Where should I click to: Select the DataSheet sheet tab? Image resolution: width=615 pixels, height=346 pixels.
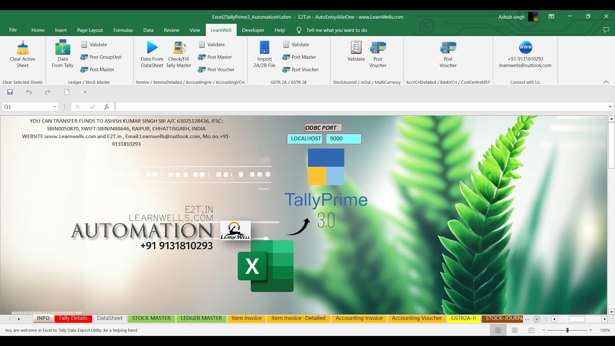[110, 318]
